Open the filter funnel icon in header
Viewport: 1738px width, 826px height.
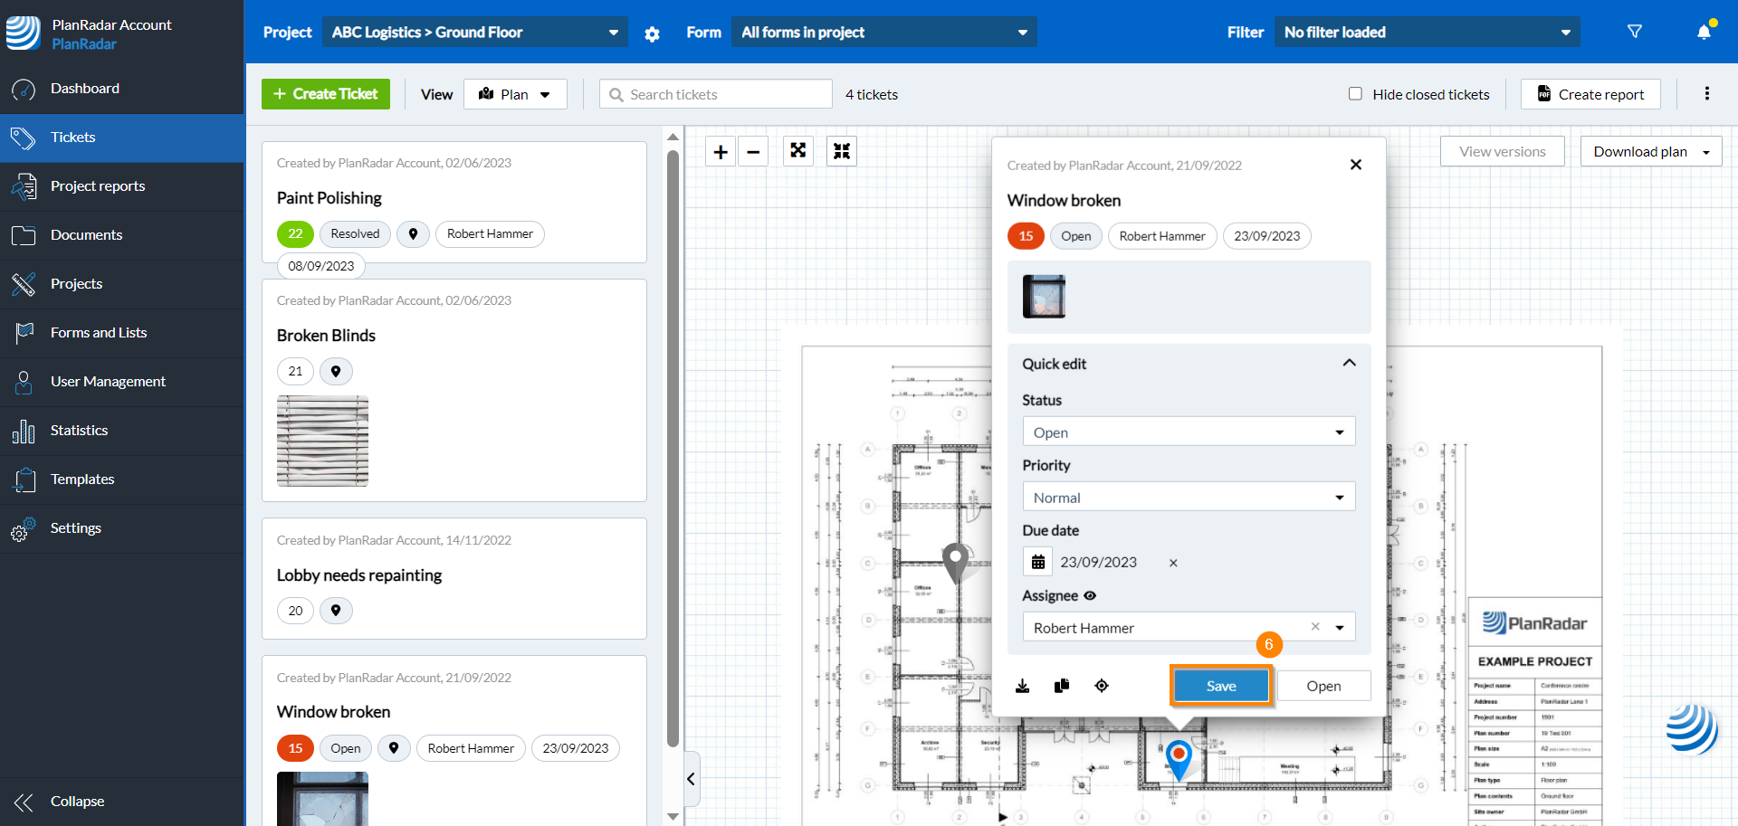1634,32
